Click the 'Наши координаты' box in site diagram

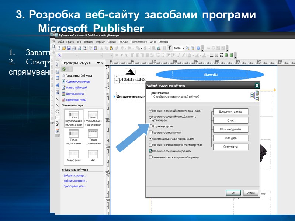click(230, 129)
